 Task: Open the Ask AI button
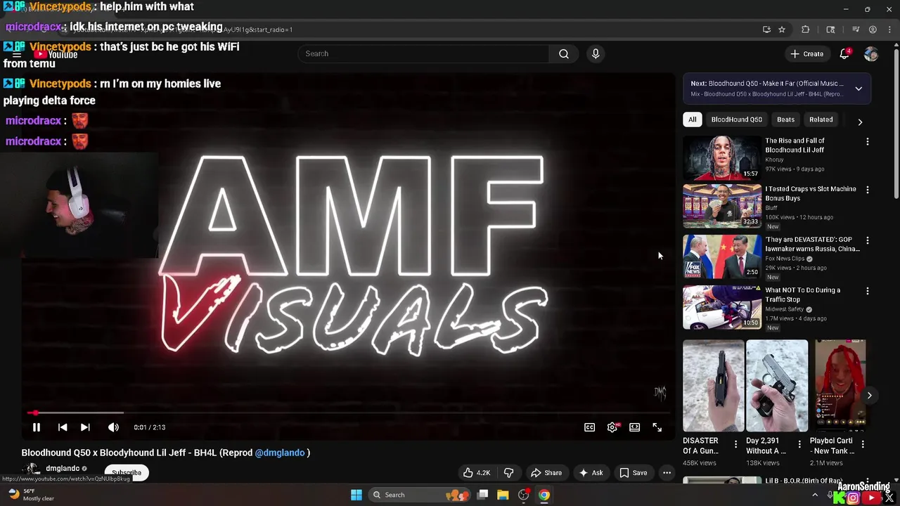coord(591,473)
